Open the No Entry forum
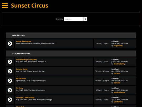Screen dimensions: 142x107 [x=19, y=88]
